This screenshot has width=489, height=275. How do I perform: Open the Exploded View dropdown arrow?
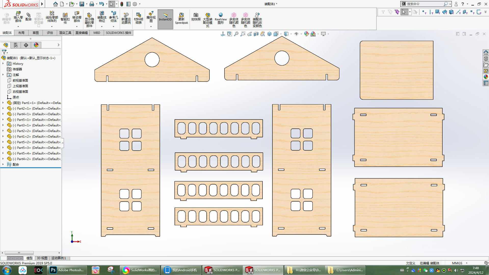tap(151, 27)
